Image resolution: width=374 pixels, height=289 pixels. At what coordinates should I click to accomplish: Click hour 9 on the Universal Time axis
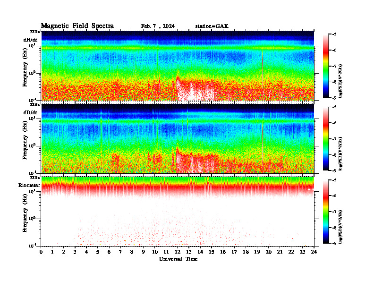144,252
